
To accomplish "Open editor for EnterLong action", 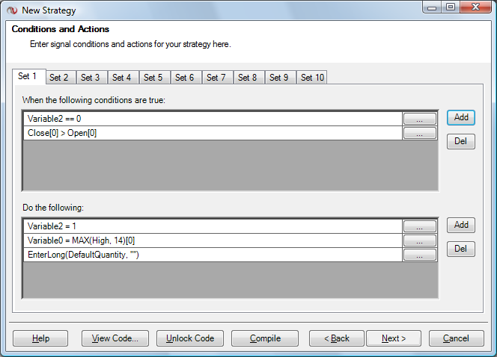I will pyautogui.click(x=419, y=255).
